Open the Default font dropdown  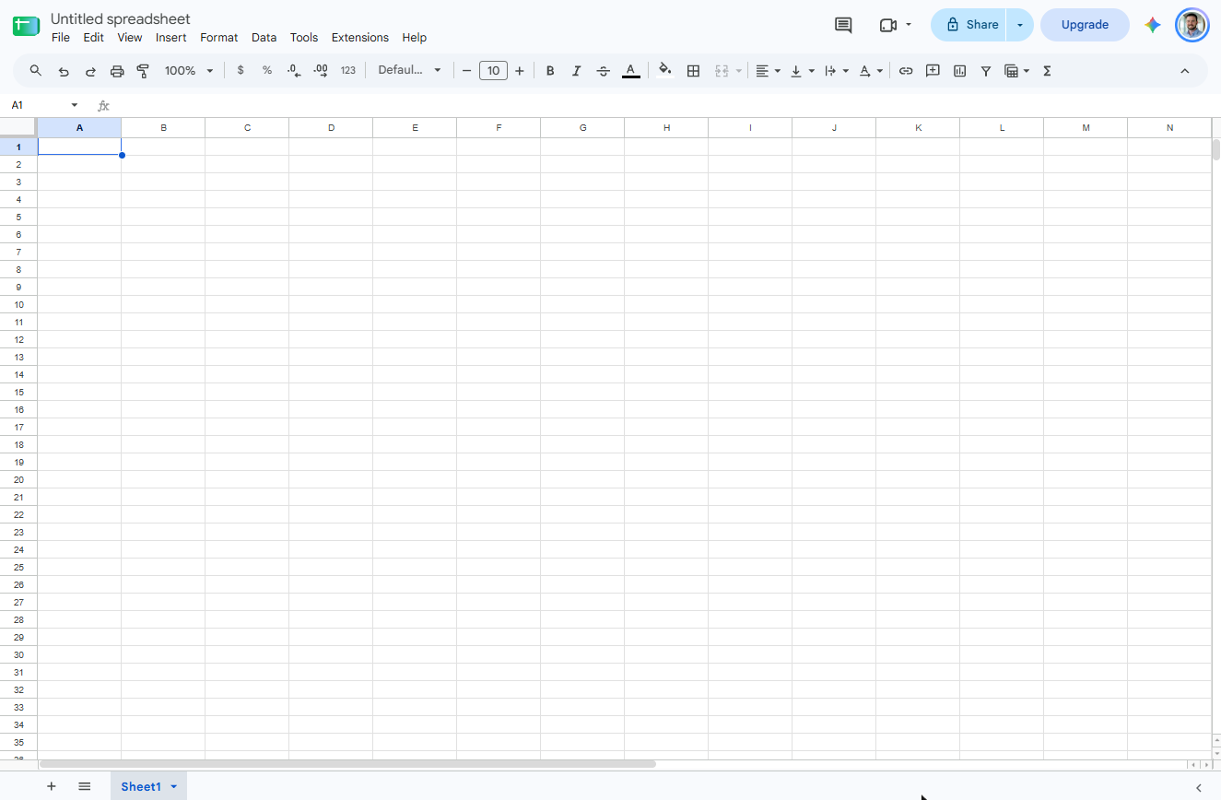(409, 71)
